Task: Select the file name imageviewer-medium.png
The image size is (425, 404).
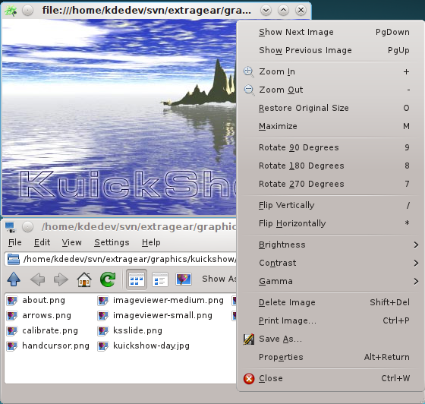Action: 168,301
